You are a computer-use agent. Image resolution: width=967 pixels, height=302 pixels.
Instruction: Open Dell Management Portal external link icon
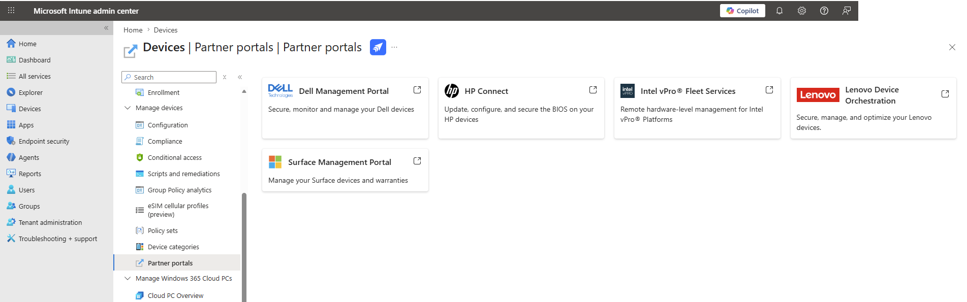pyautogui.click(x=417, y=90)
